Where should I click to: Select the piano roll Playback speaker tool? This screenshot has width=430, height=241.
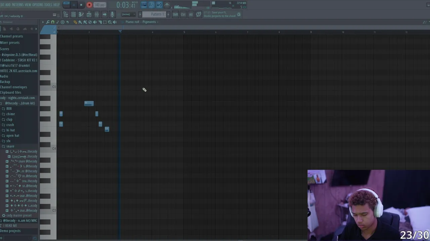point(115,22)
